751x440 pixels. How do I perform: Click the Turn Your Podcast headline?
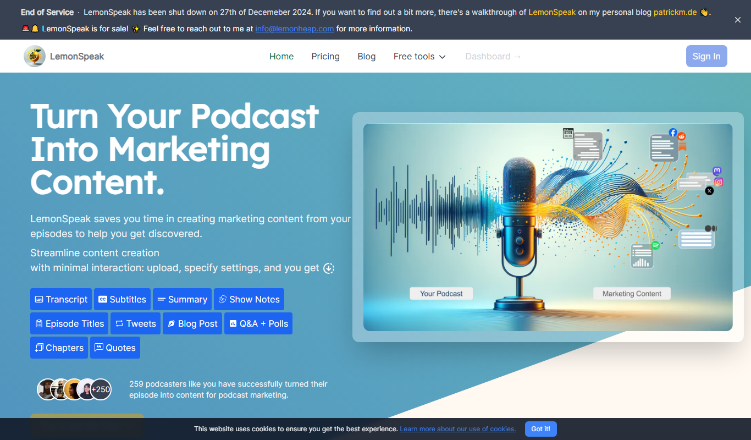(175, 149)
